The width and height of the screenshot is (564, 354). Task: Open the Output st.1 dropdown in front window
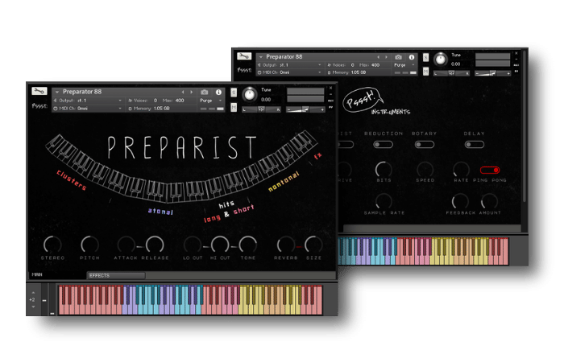88,101
